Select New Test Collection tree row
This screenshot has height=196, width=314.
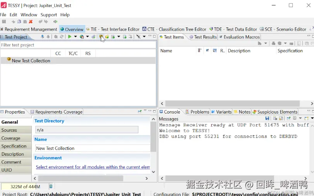(78, 60)
